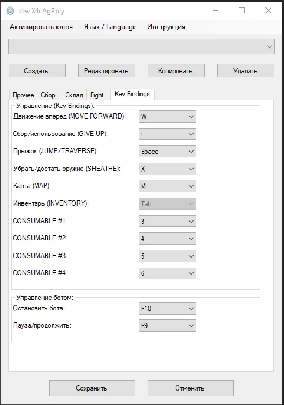Open the Активировать ключ menu
The width and height of the screenshot is (284, 405).
[x=41, y=27]
